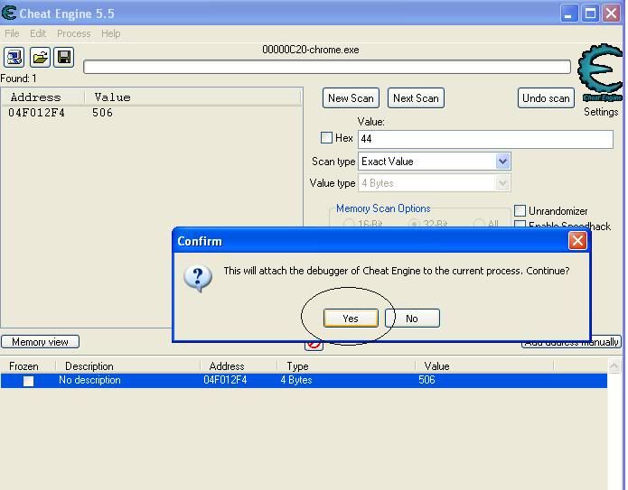Image resolution: width=628 pixels, height=490 pixels.
Task: Click the scan progress bar
Action: coord(327,67)
